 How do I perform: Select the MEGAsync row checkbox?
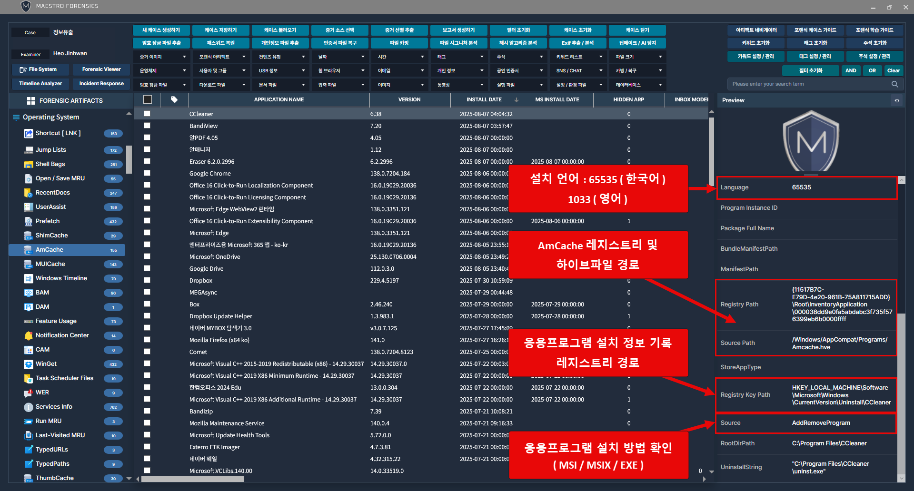point(147,292)
